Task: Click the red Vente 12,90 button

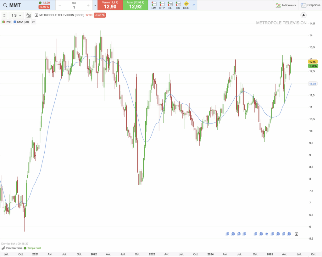Action: [110, 5]
